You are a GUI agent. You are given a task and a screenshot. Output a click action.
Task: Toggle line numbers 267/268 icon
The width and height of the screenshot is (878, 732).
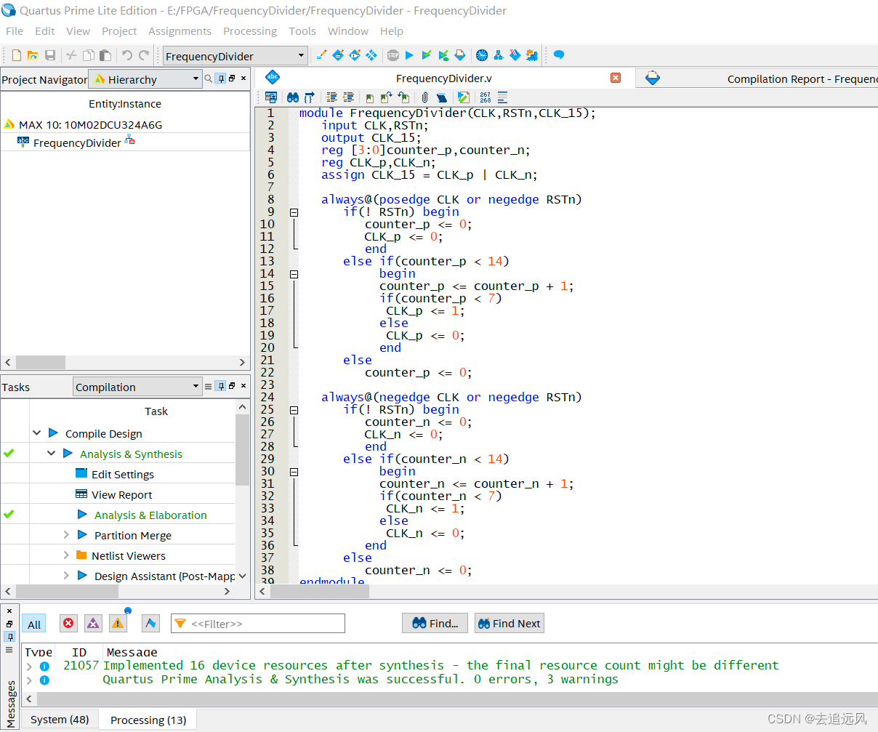coord(486,97)
